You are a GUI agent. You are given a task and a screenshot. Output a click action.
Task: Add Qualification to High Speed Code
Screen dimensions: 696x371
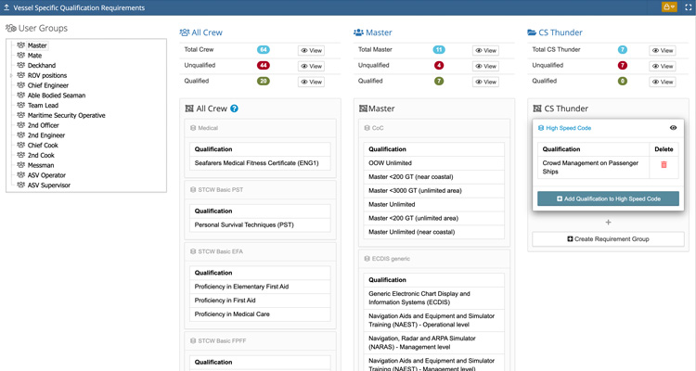[x=608, y=198]
